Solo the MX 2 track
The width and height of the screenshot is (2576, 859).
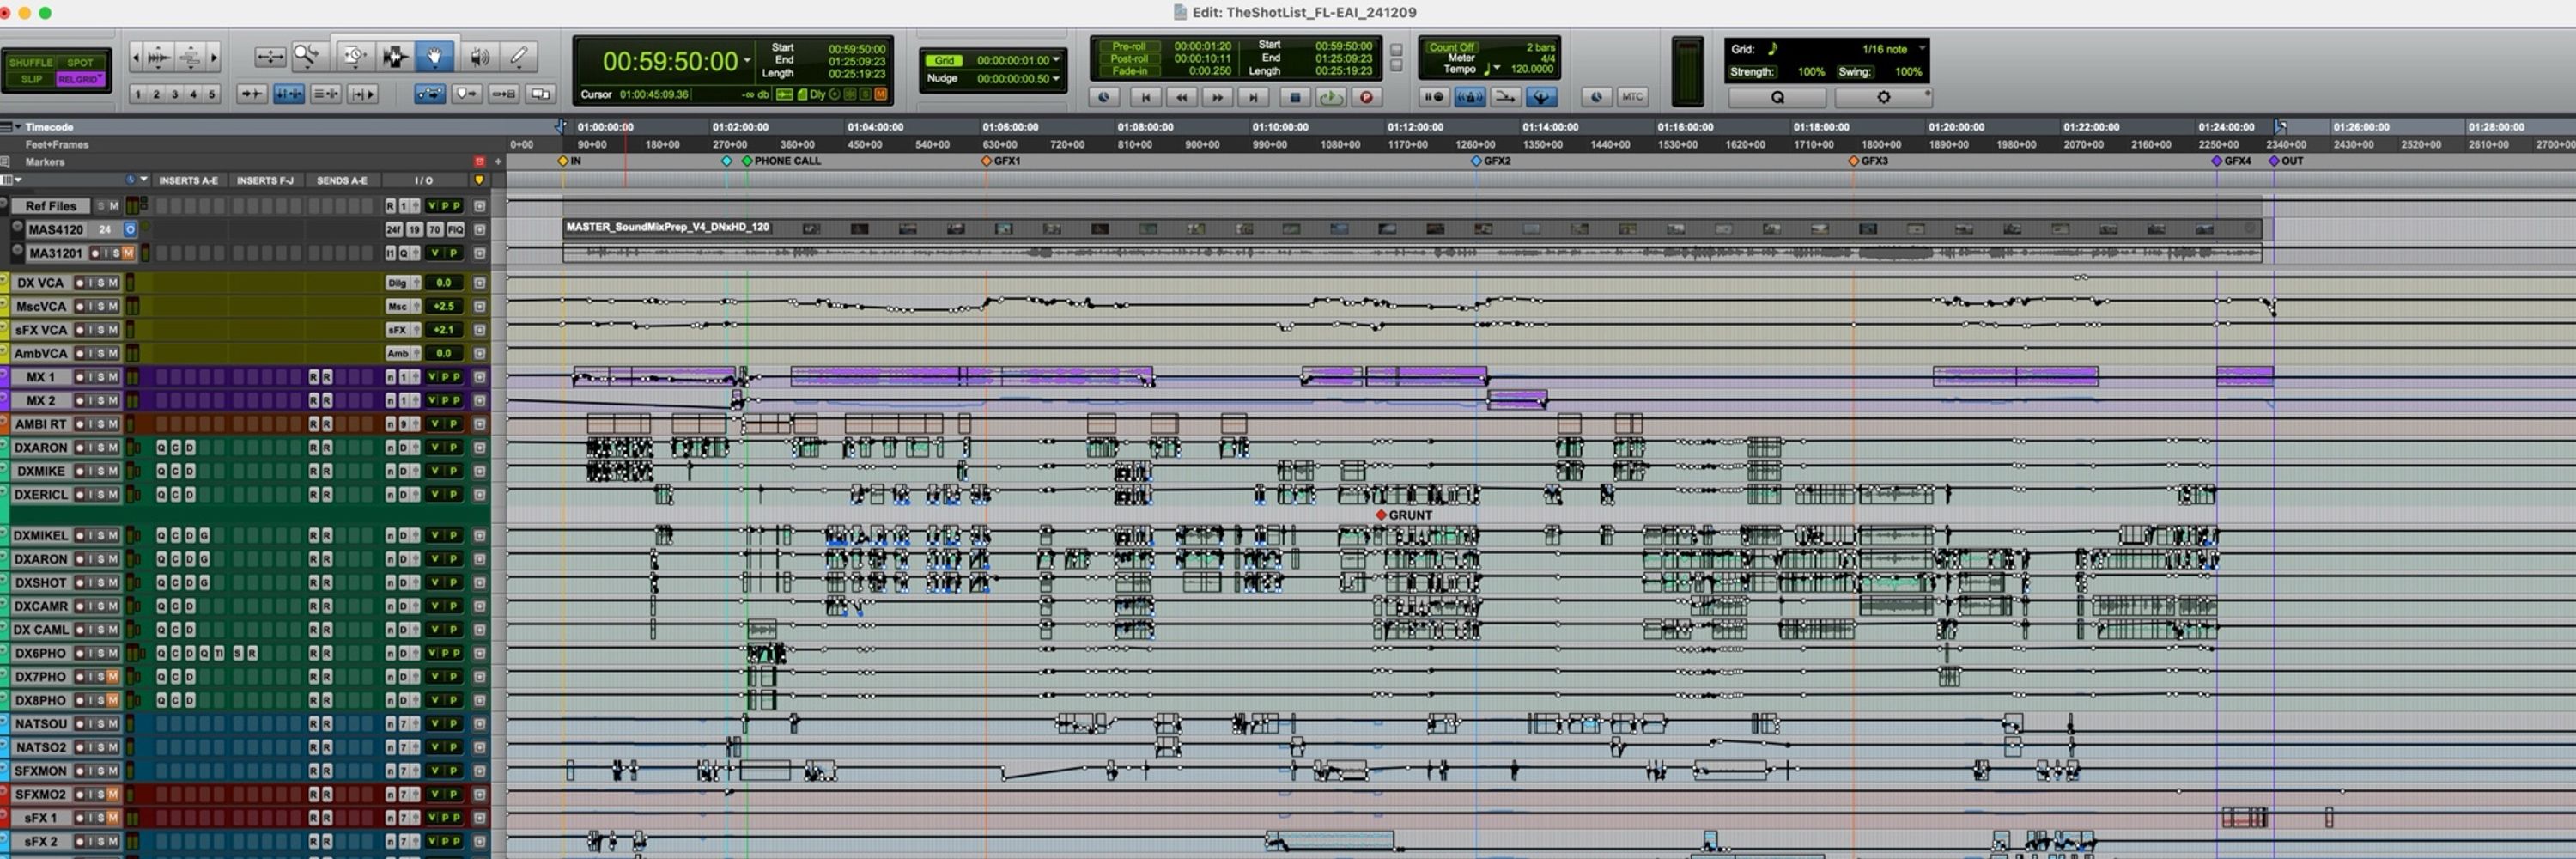pyautogui.click(x=101, y=400)
